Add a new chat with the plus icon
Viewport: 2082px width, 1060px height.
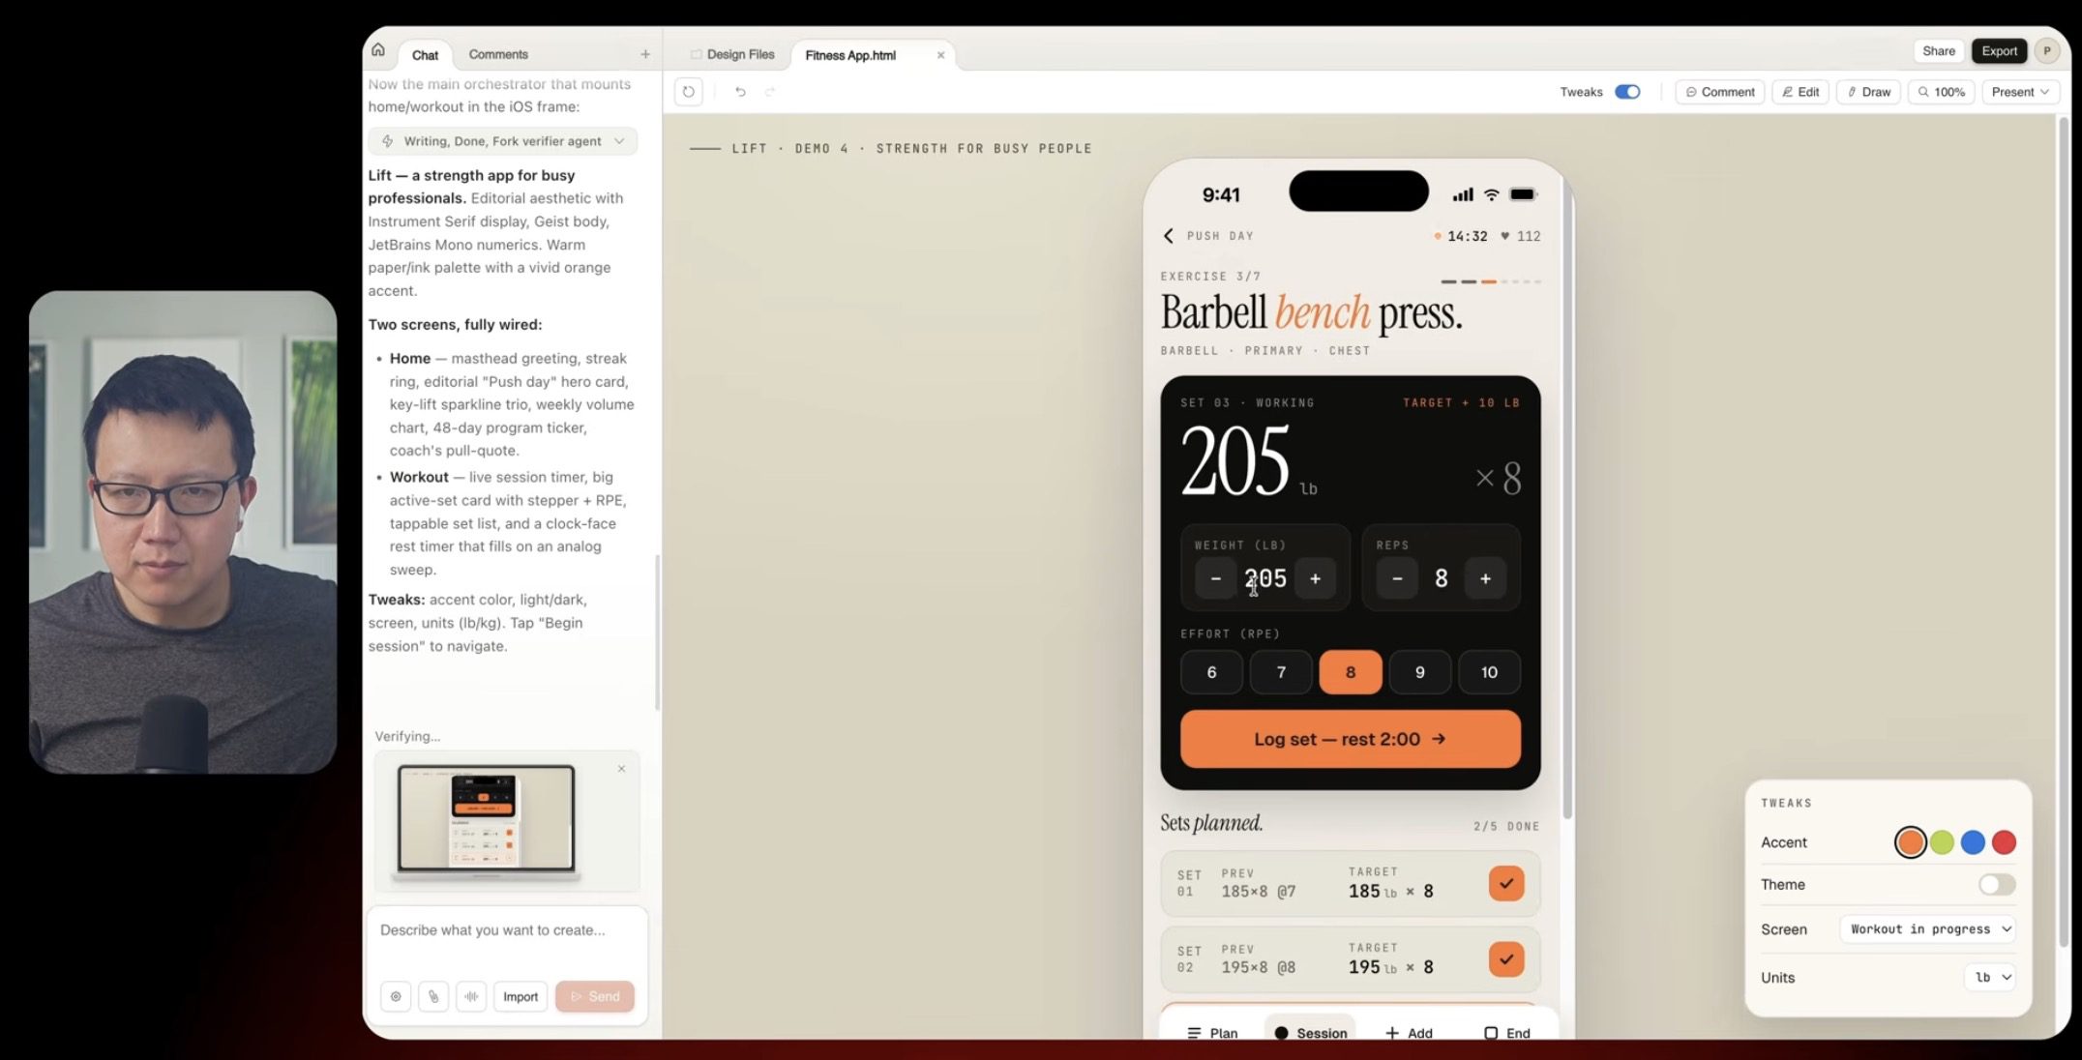[x=645, y=54]
